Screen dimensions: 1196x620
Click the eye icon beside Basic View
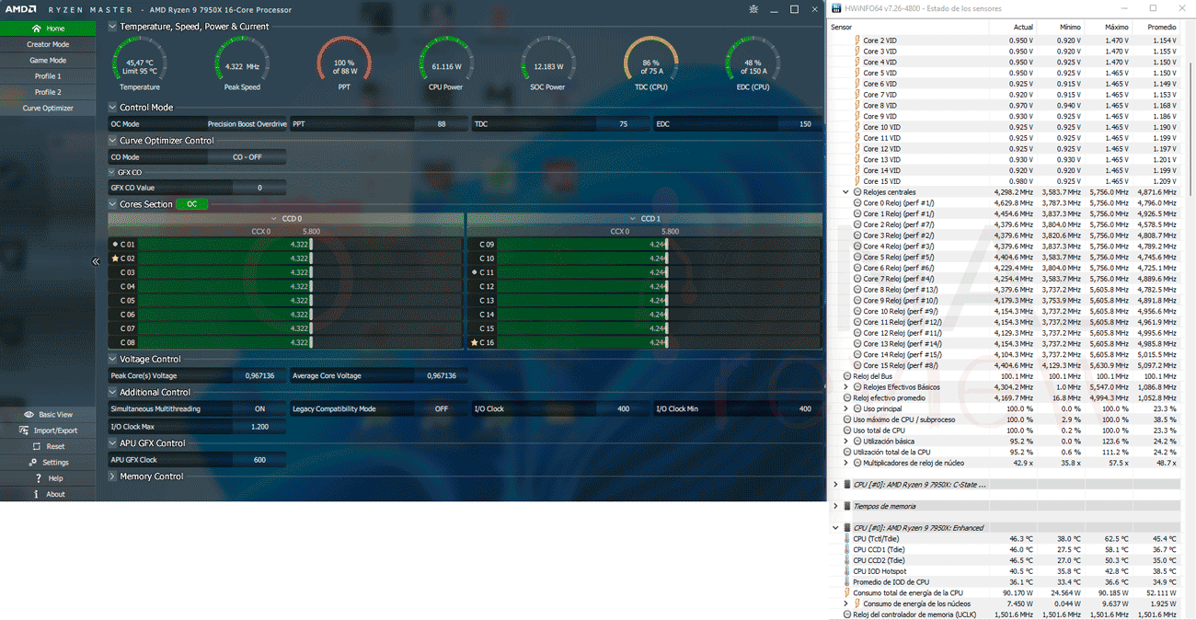(29, 415)
